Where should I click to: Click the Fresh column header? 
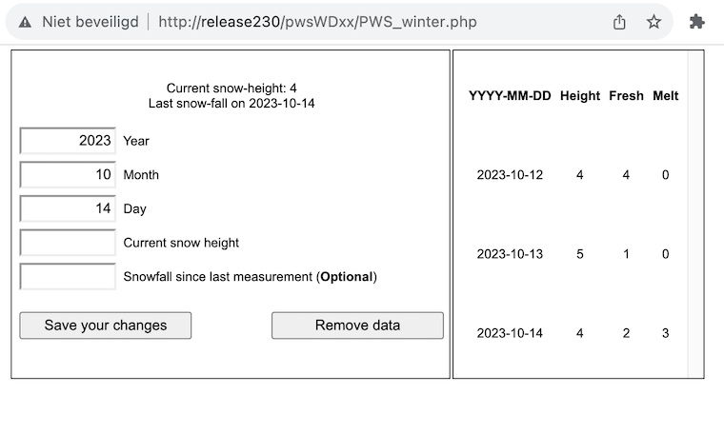coord(626,96)
